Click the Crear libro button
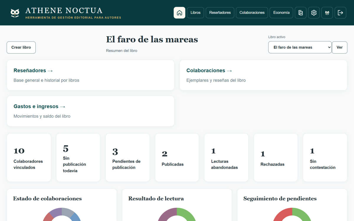354x221 pixels. click(21, 47)
